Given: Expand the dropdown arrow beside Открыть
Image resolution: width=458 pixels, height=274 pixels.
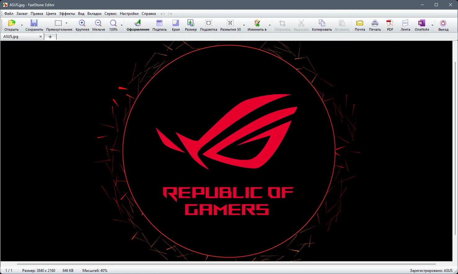Looking at the screenshot, I should 22,25.
